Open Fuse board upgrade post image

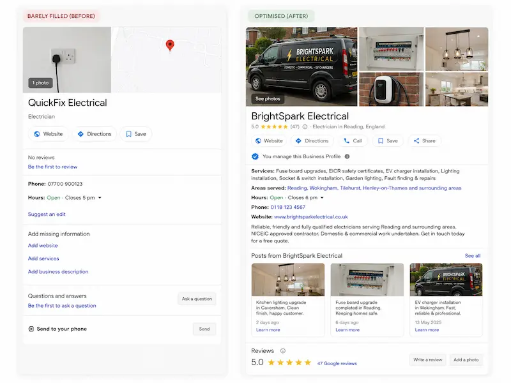pos(367,280)
